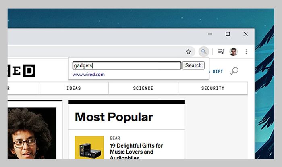Click the www.wired.com link
This screenshot has width=282, height=167.
[88, 75]
